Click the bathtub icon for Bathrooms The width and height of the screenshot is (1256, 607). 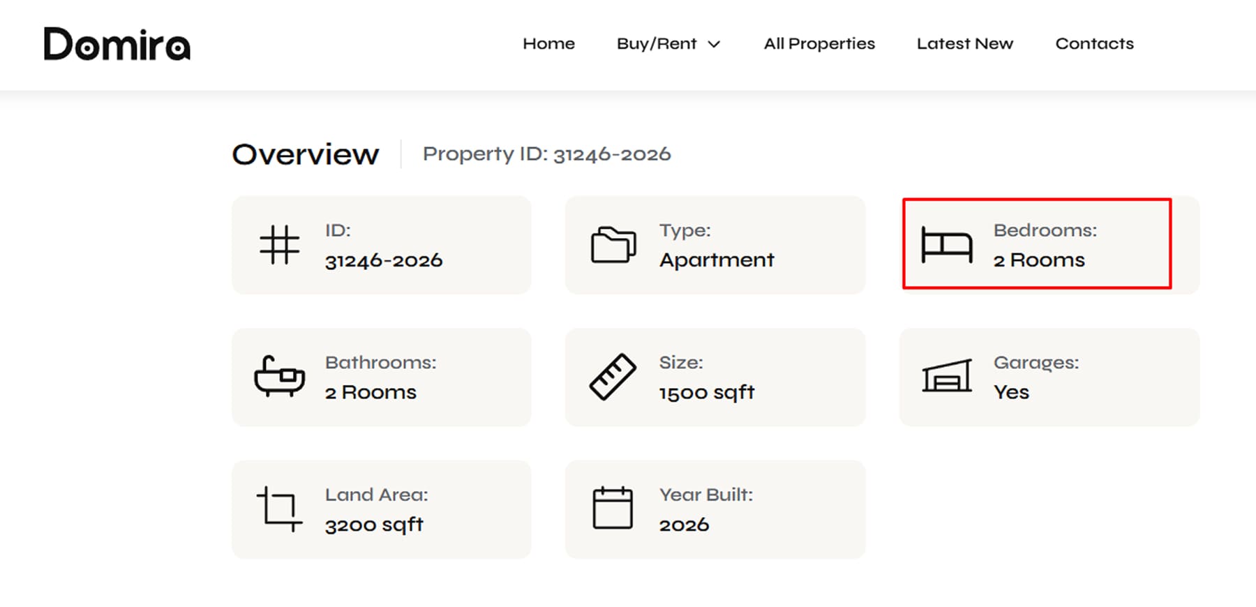(x=280, y=377)
